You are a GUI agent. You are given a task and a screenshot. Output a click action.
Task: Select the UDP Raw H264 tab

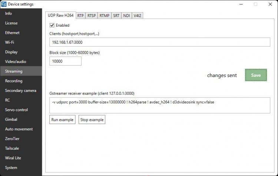61,15
